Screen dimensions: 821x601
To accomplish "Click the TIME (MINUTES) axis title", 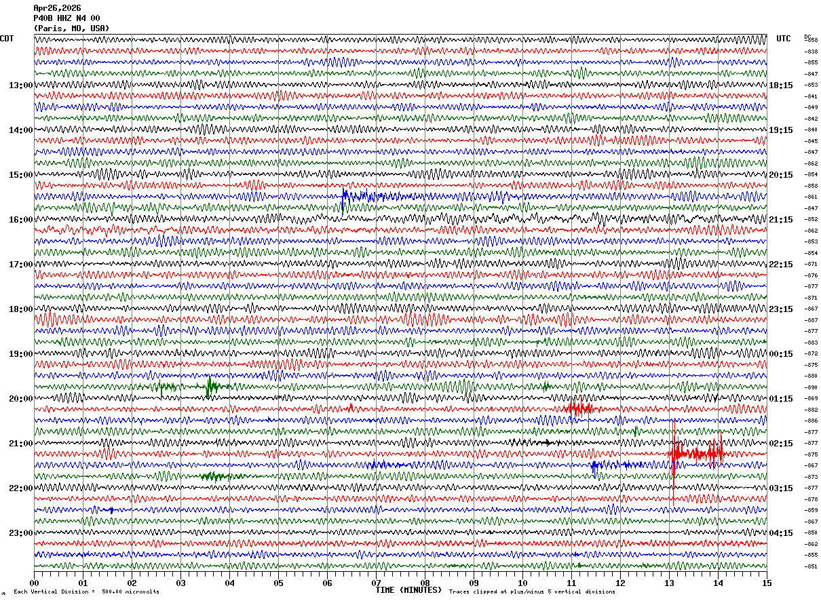I will pyautogui.click(x=408, y=590).
